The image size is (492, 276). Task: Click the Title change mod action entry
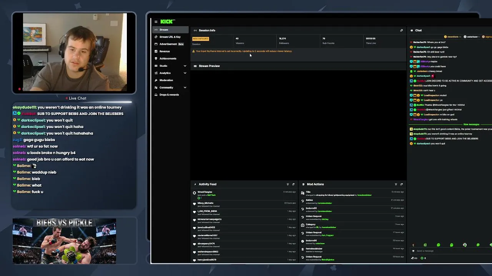click(x=352, y=194)
